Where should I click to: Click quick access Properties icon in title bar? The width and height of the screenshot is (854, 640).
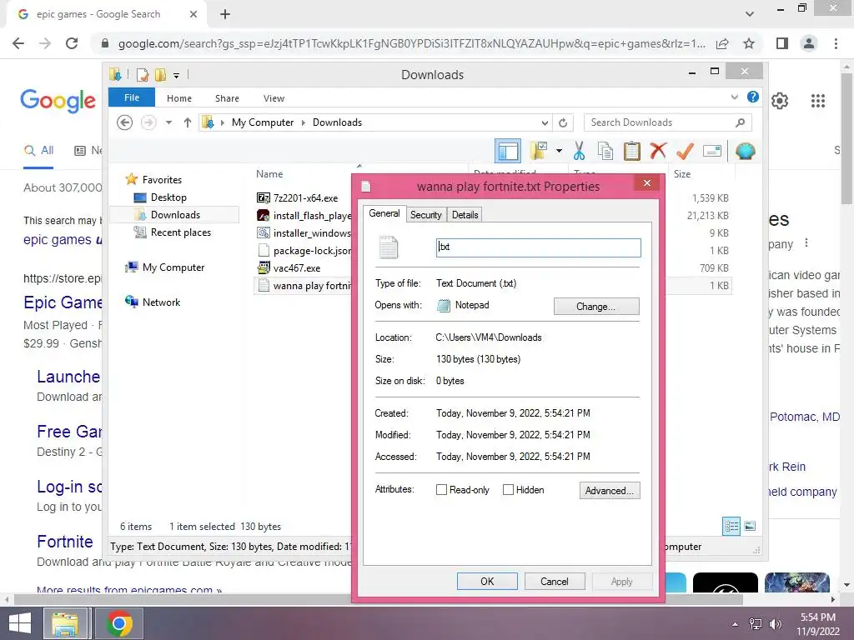[x=143, y=74]
